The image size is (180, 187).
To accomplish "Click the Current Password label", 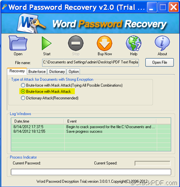I will pos(26,163).
